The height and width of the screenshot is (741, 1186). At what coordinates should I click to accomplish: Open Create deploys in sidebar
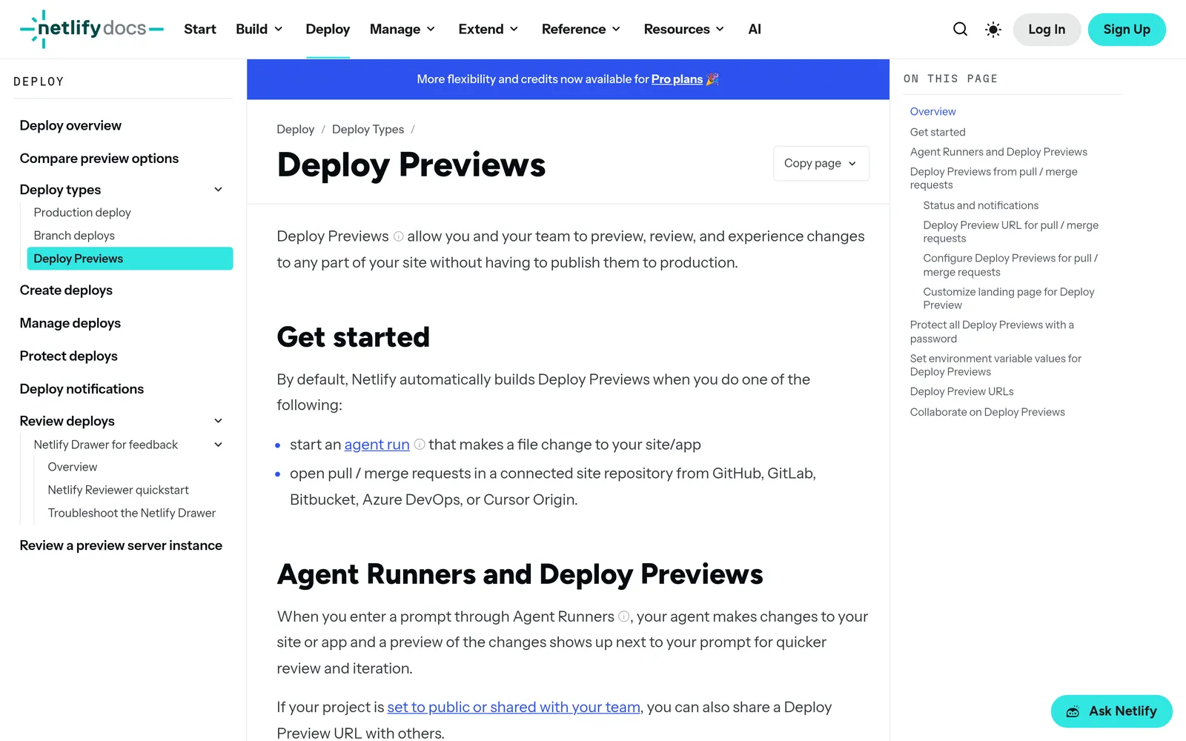click(66, 290)
